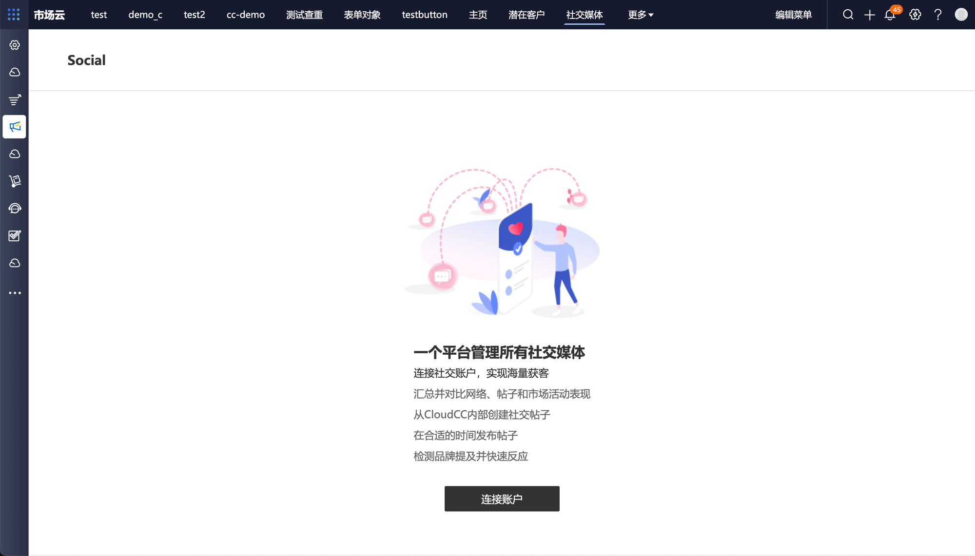
Task: Expand sidebar three-dots more menu
Action: point(15,293)
